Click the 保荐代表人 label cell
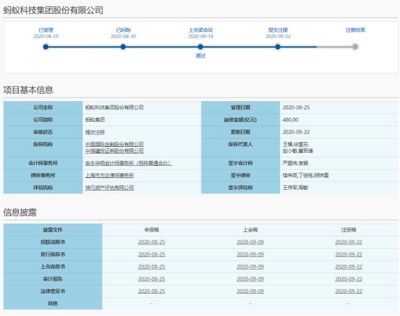 point(240,148)
